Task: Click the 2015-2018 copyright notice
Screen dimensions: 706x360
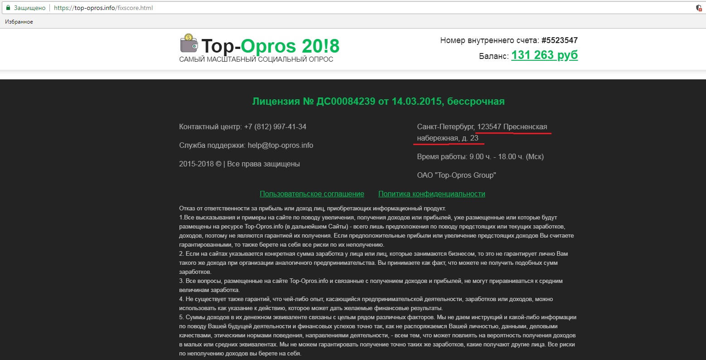Action: 239,164
